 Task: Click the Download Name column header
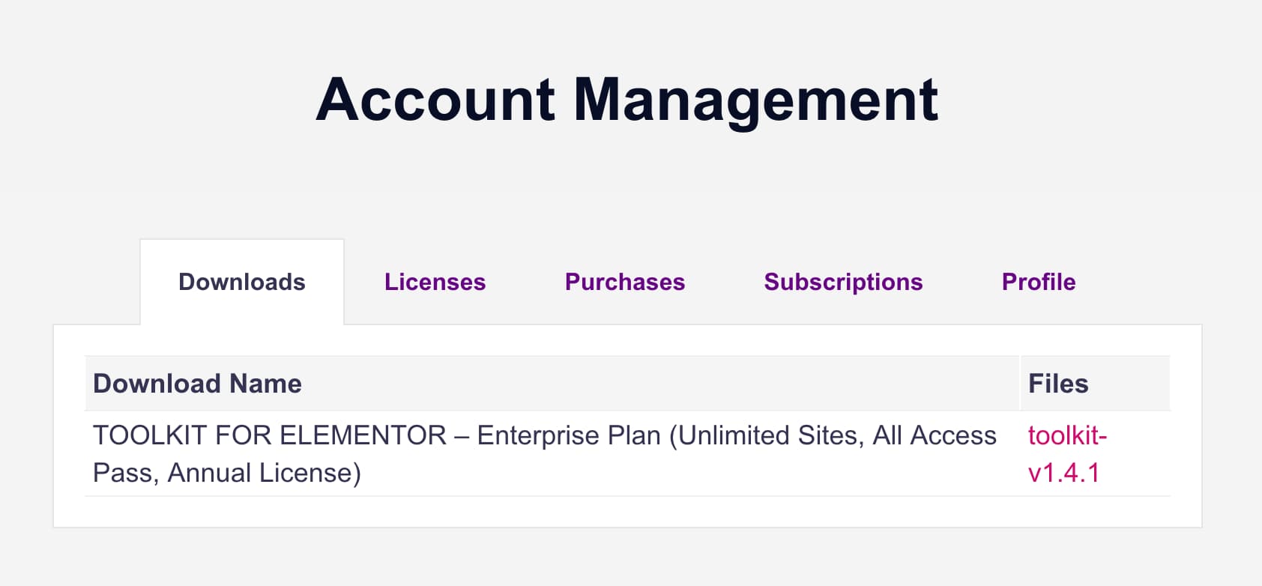(196, 383)
